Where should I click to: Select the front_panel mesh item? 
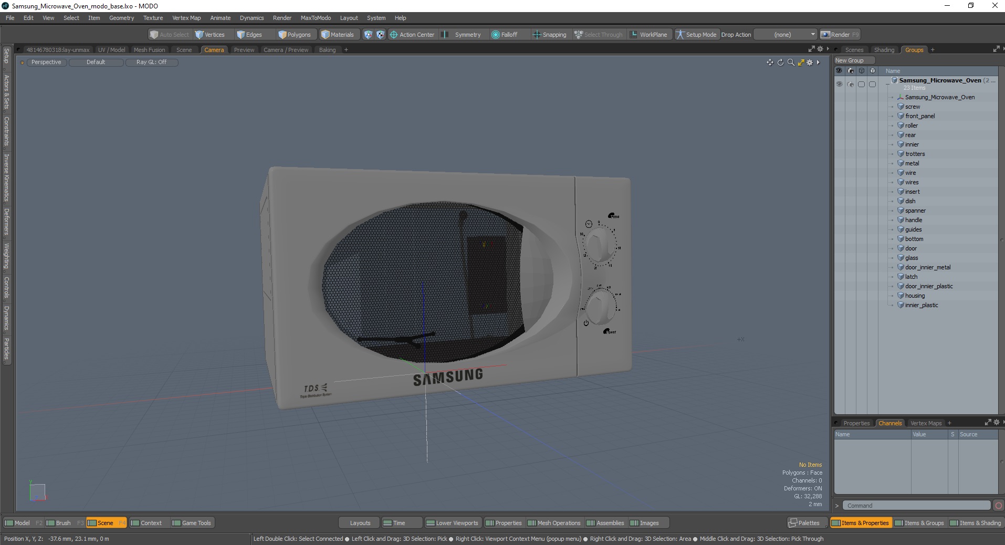[x=920, y=116]
